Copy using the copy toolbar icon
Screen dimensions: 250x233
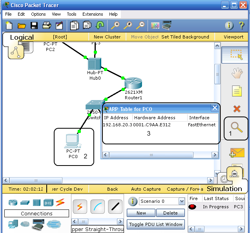coord(75,25)
